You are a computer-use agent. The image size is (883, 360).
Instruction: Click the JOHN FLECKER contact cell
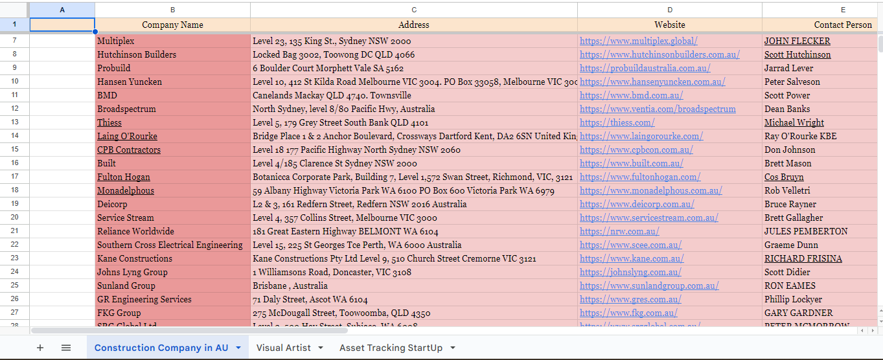point(820,41)
